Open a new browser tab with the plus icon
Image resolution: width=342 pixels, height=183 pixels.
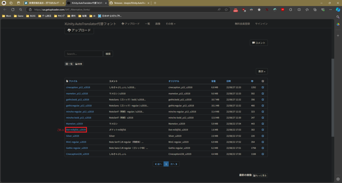155,3
